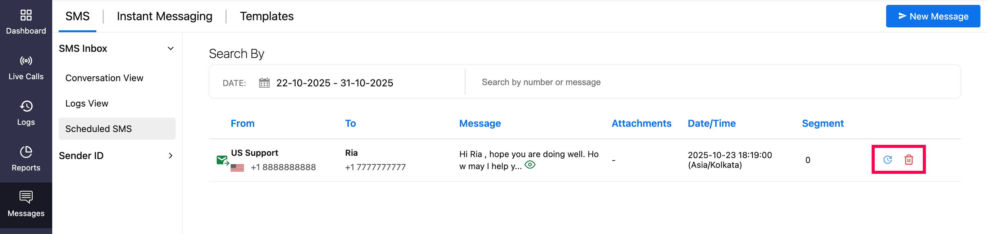The height and width of the screenshot is (234, 987).
Task: Select the Messages sidebar icon
Action: click(x=26, y=204)
